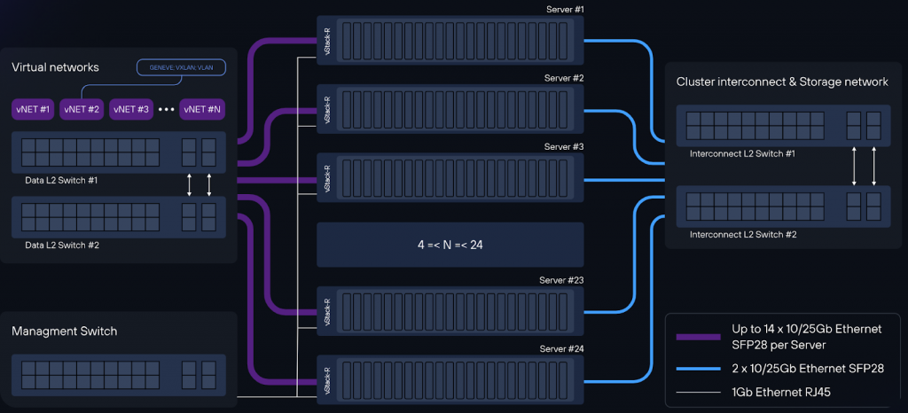Image resolution: width=908 pixels, height=413 pixels.
Task: Select the Server #1 chassis
Action: [x=450, y=41]
